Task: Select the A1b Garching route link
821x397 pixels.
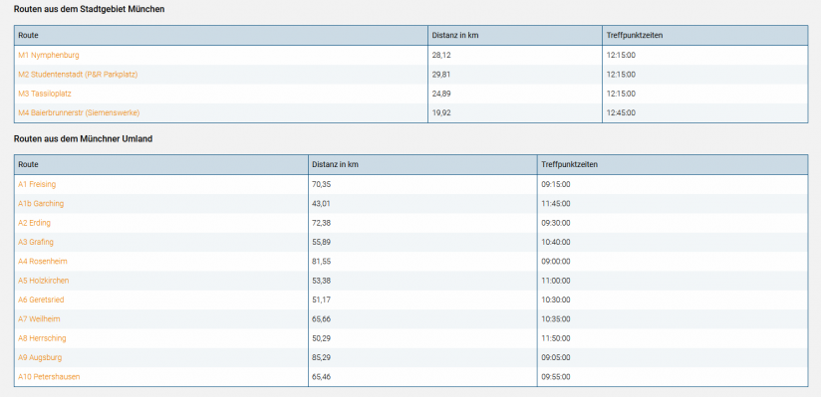Action: [41, 203]
